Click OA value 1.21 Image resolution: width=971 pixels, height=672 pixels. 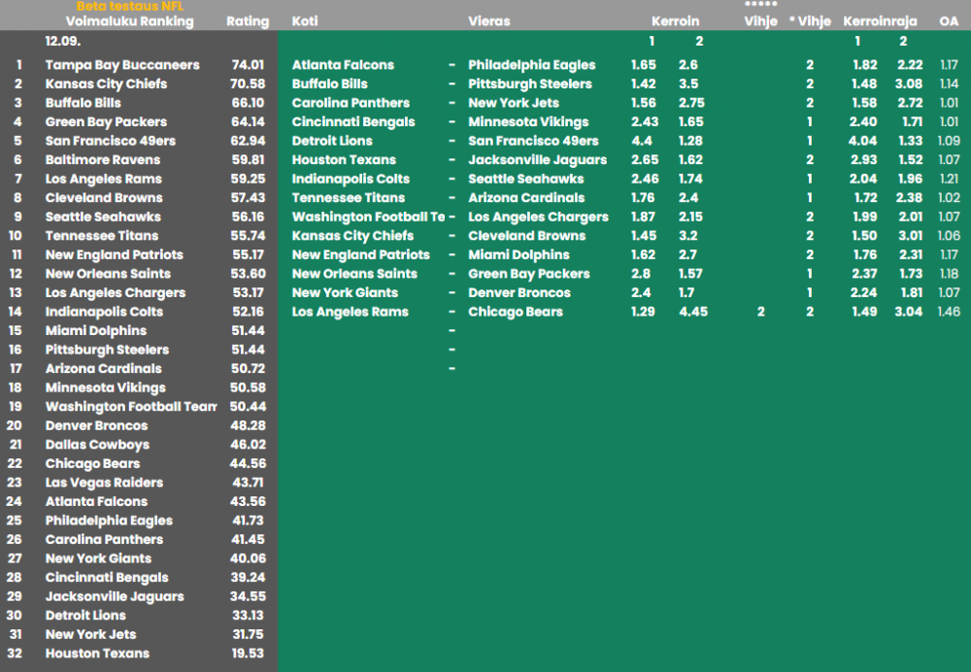950,179
